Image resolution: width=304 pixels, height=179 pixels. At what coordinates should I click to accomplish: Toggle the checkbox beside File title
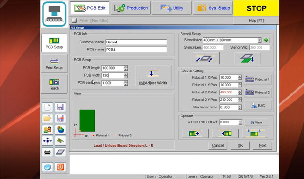click(74, 21)
